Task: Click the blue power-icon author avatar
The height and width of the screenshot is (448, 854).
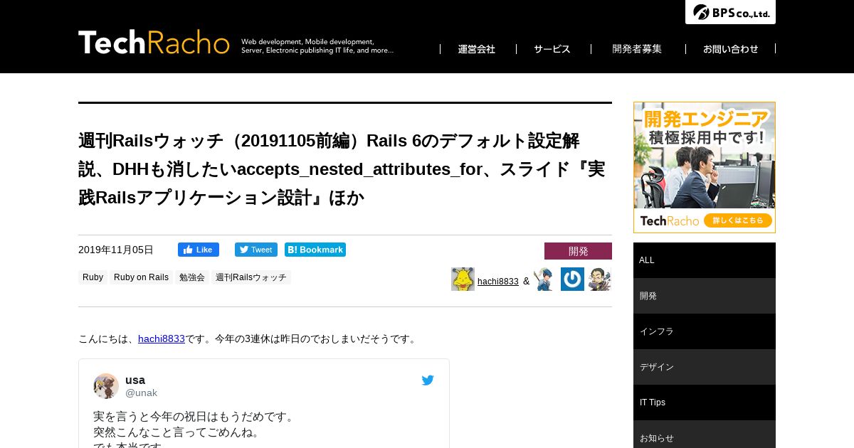Action: 572,279
